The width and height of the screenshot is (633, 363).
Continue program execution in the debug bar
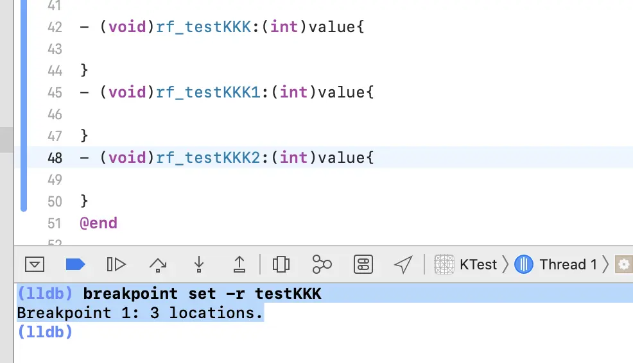[116, 265]
